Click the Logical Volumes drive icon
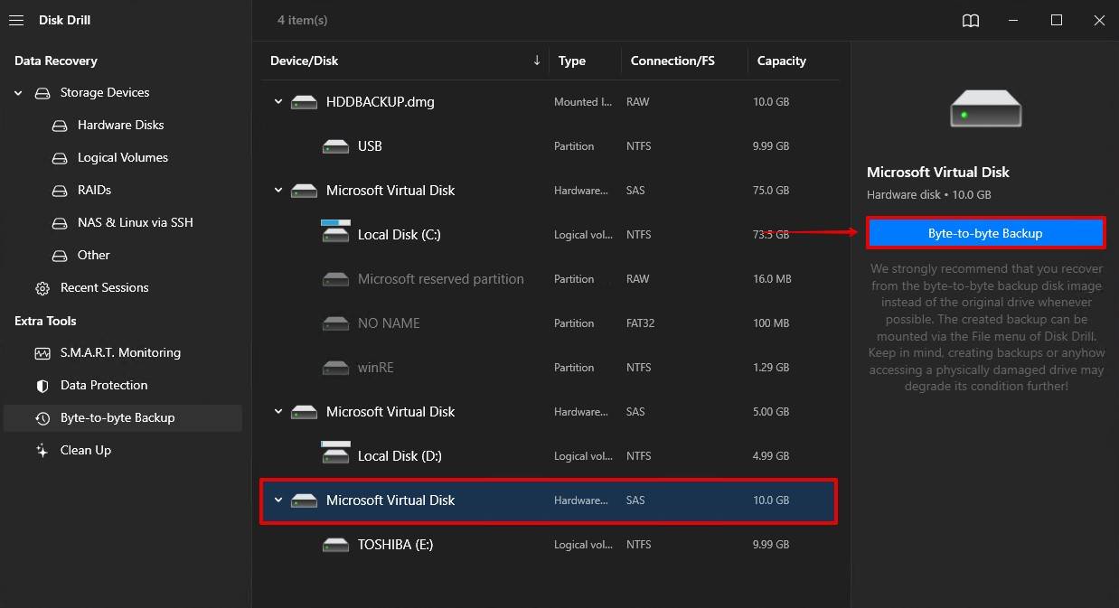Screen dimensions: 1119x608 pyautogui.click(x=60, y=158)
